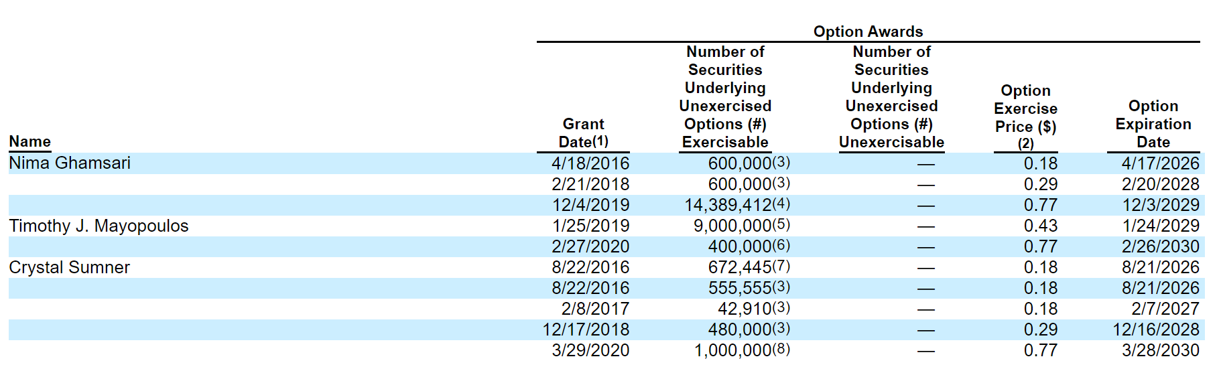
Task: Click the Option Expiration Date column header
Action: 1153,124
